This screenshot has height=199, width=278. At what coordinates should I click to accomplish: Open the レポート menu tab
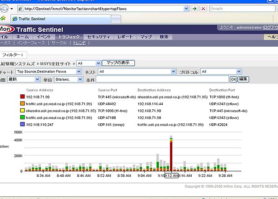coord(125,37)
